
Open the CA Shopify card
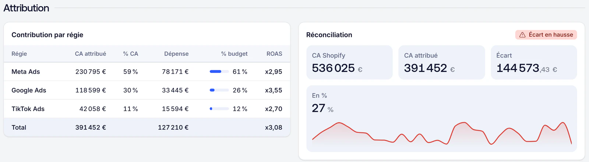coord(349,62)
